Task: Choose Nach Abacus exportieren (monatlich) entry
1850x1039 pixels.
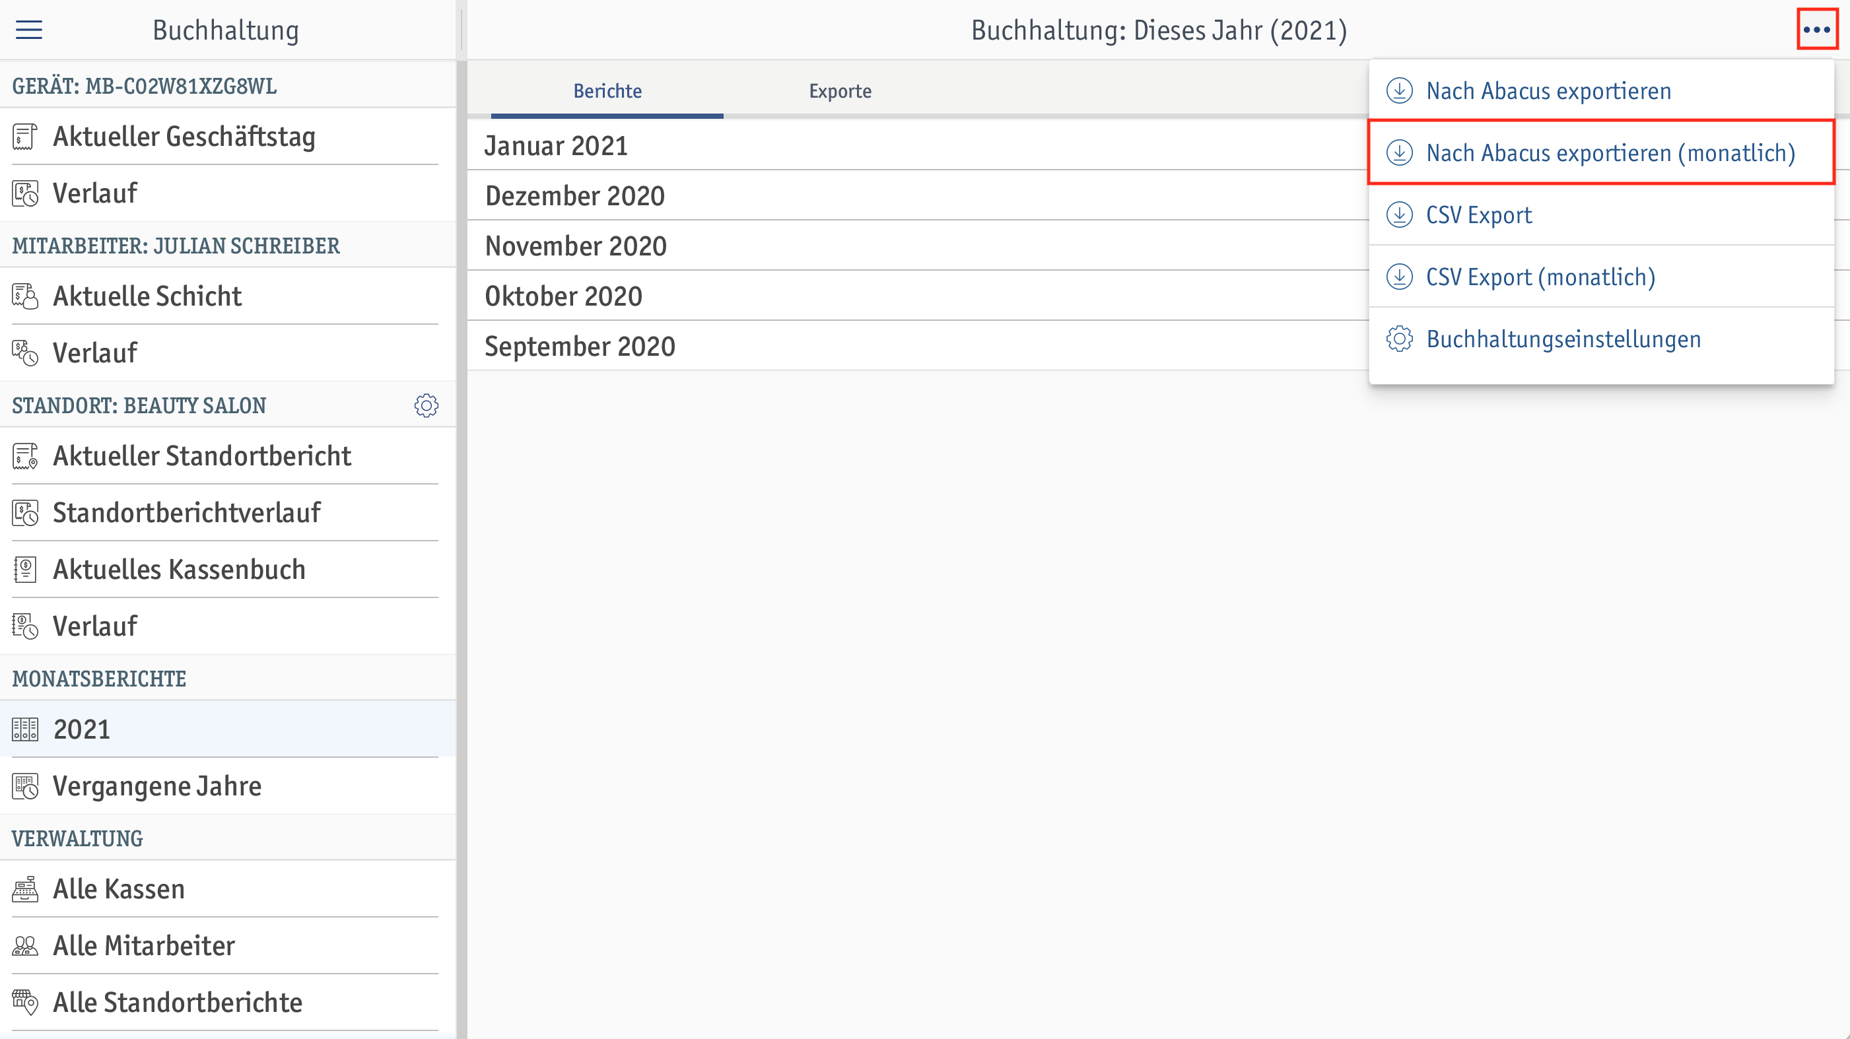Action: click(1602, 153)
